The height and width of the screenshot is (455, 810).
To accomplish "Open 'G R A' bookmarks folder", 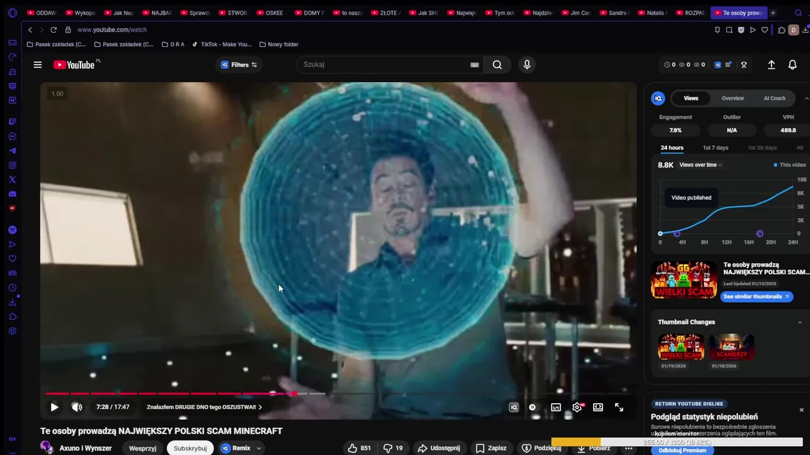I will pyautogui.click(x=173, y=44).
